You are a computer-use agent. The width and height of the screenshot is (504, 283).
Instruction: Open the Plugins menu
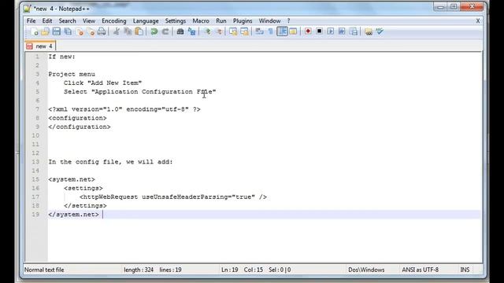click(x=243, y=21)
